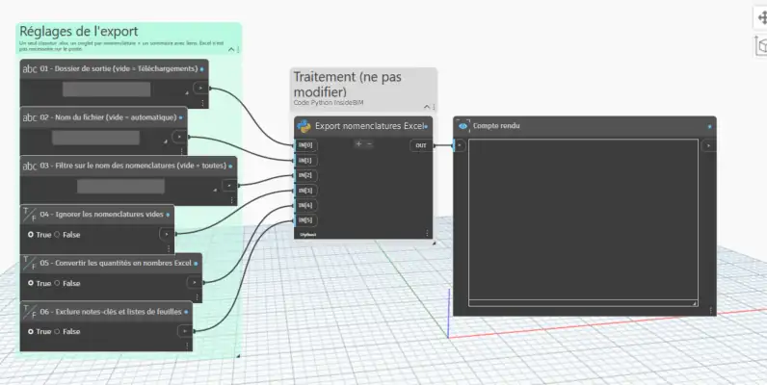Screen dimensions: 767x385
Task: Click the abc icon of node 03 Filtre
Action: coord(30,167)
